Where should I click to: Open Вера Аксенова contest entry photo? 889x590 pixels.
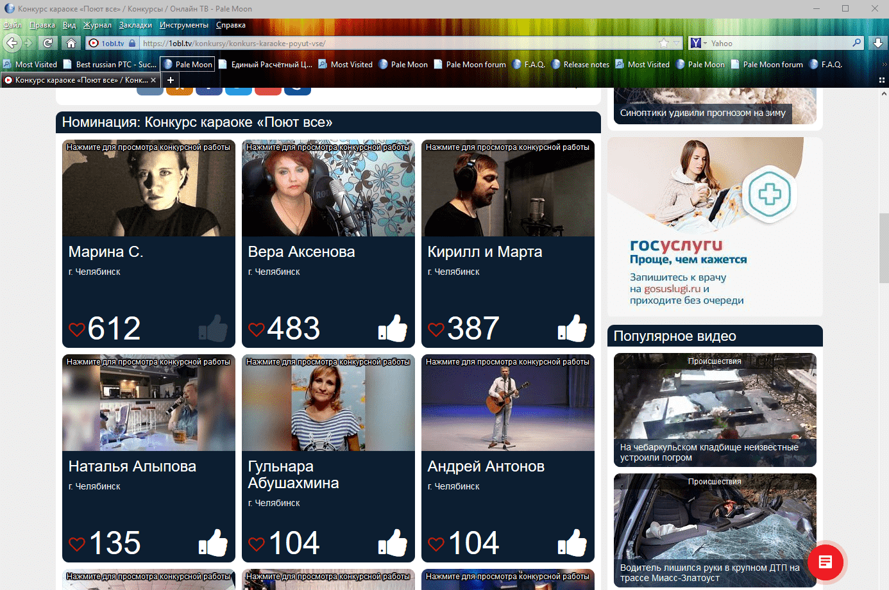(x=328, y=188)
